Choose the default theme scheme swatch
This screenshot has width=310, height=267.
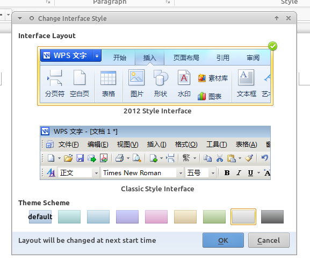40,217
